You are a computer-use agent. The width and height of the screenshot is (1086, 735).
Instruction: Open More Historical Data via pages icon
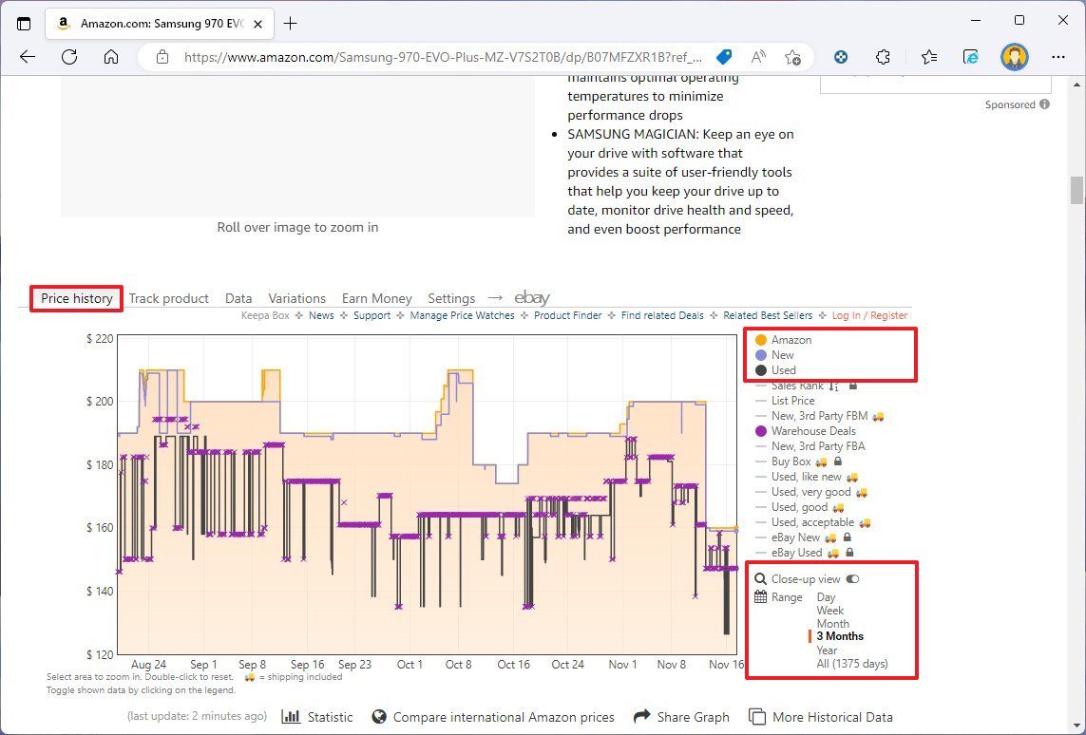757,716
